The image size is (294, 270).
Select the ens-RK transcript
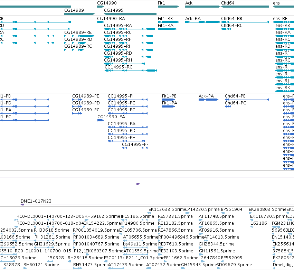click(x=285, y=91)
